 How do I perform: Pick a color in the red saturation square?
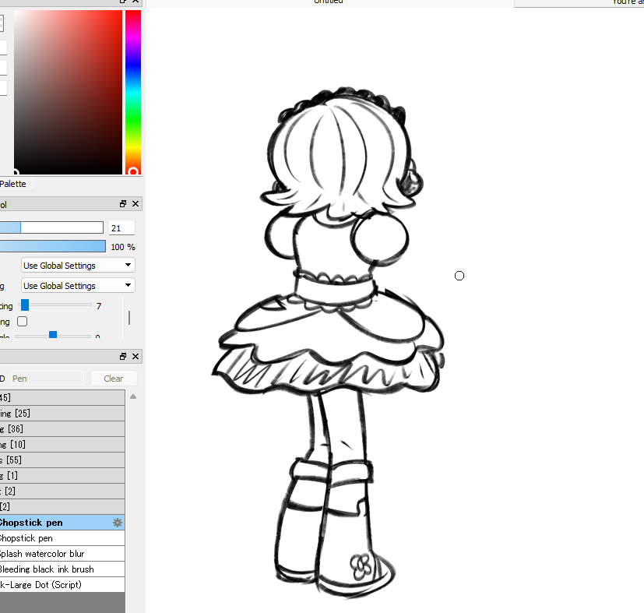69,92
